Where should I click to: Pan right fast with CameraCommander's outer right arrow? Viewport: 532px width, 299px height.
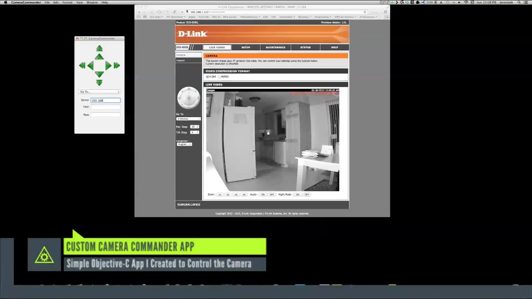click(117, 65)
